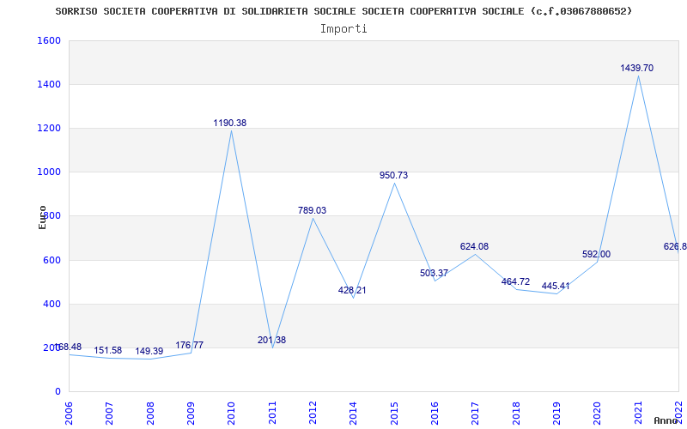687x429 pixels.
Task: Click the 2020 x-axis year label
Action: pyautogui.click(x=598, y=413)
